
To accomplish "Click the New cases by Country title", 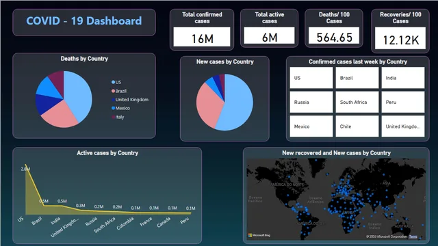I will click(x=225, y=61).
